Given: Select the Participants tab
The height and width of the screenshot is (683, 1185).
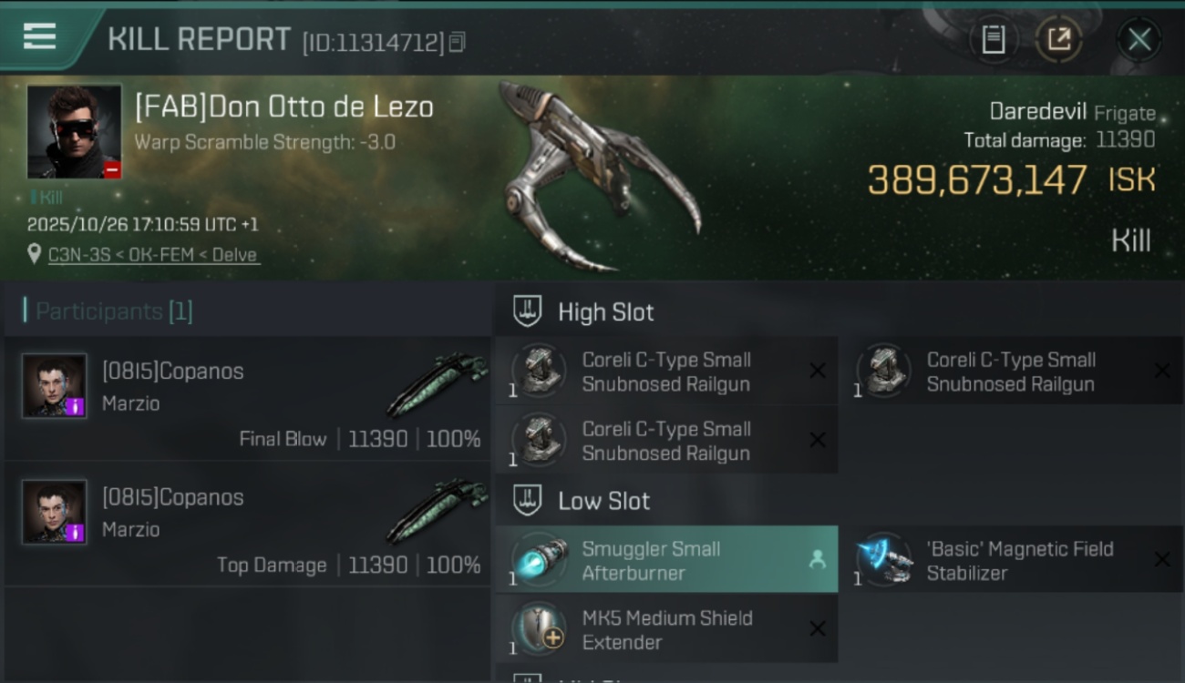Looking at the screenshot, I should coord(109,311).
